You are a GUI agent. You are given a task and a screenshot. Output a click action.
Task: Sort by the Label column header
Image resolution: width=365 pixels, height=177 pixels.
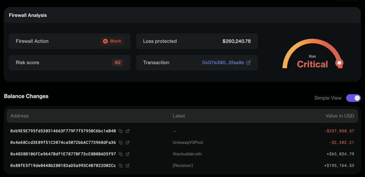(179, 116)
